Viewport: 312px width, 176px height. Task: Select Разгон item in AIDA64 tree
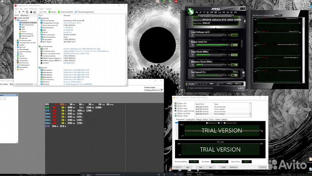(24, 32)
